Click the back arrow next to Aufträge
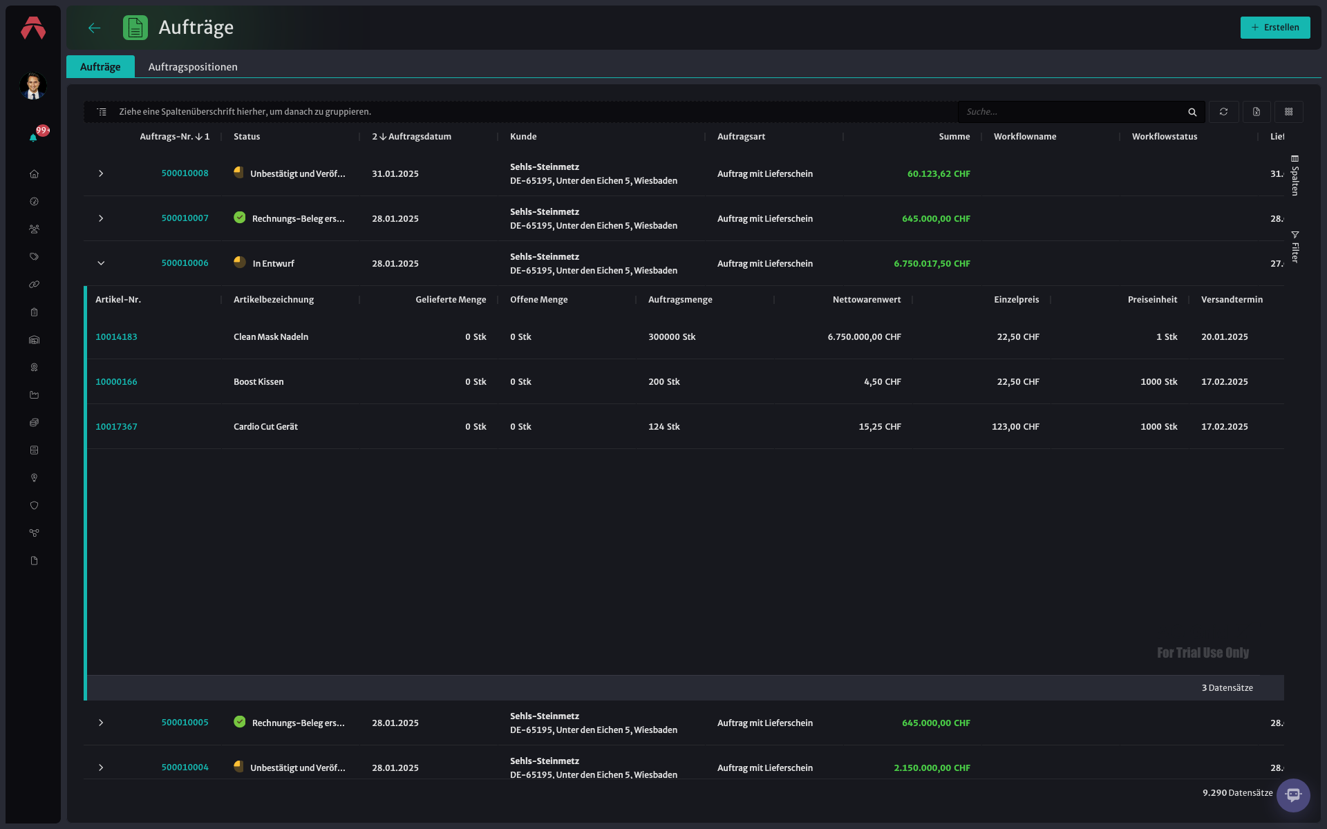The width and height of the screenshot is (1327, 829). point(95,28)
